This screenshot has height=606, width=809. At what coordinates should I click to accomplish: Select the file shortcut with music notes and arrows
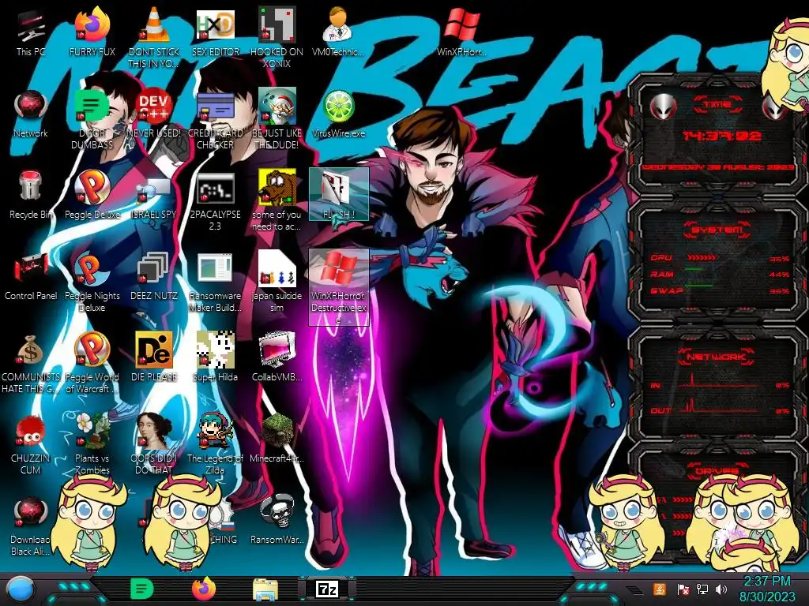(277, 282)
